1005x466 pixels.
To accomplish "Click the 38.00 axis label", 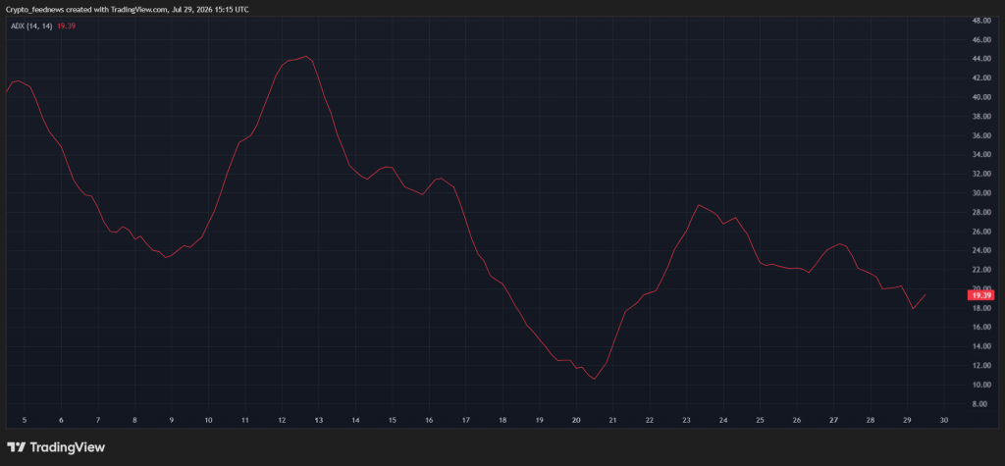I will (982, 117).
